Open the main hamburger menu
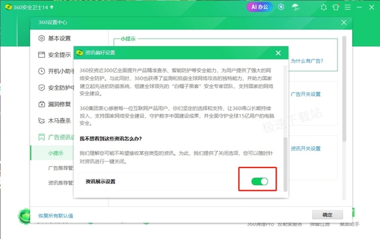380x239 pixels. coord(348,7)
